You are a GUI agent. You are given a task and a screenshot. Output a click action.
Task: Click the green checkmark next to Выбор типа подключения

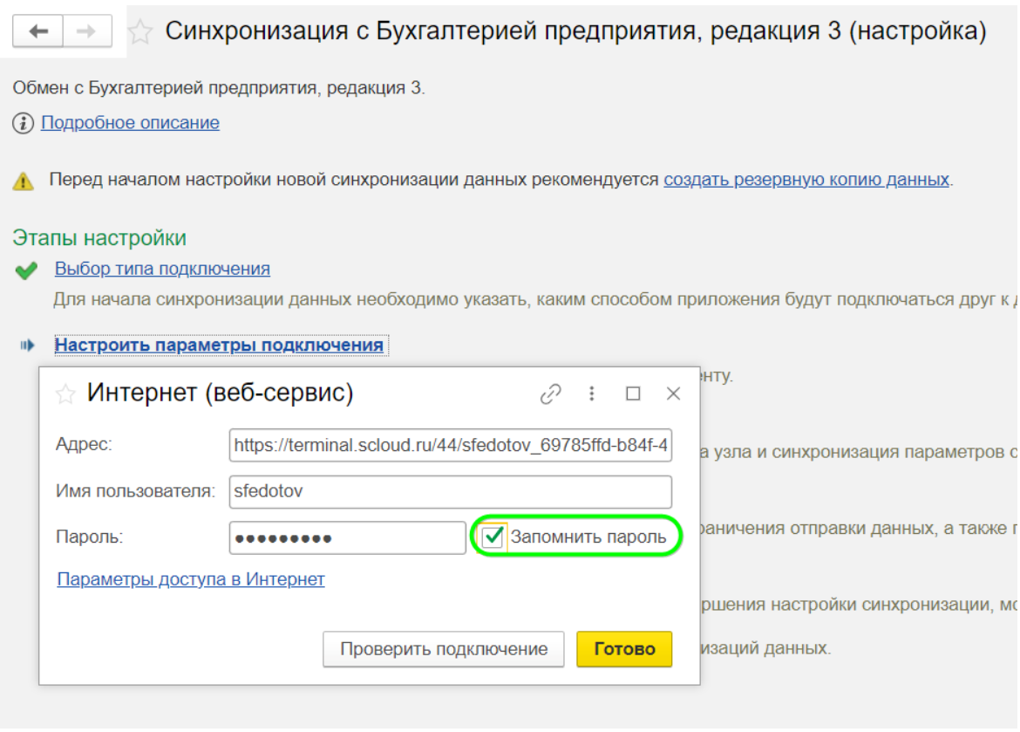pyautogui.click(x=26, y=270)
